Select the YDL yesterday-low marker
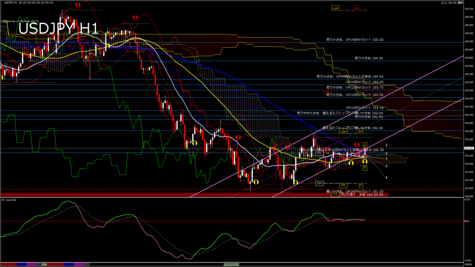Viewport: 475px width, 267px height. tap(343, 185)
